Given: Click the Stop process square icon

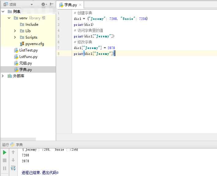Looking at the screenshot, I should [x=5, y=160].
